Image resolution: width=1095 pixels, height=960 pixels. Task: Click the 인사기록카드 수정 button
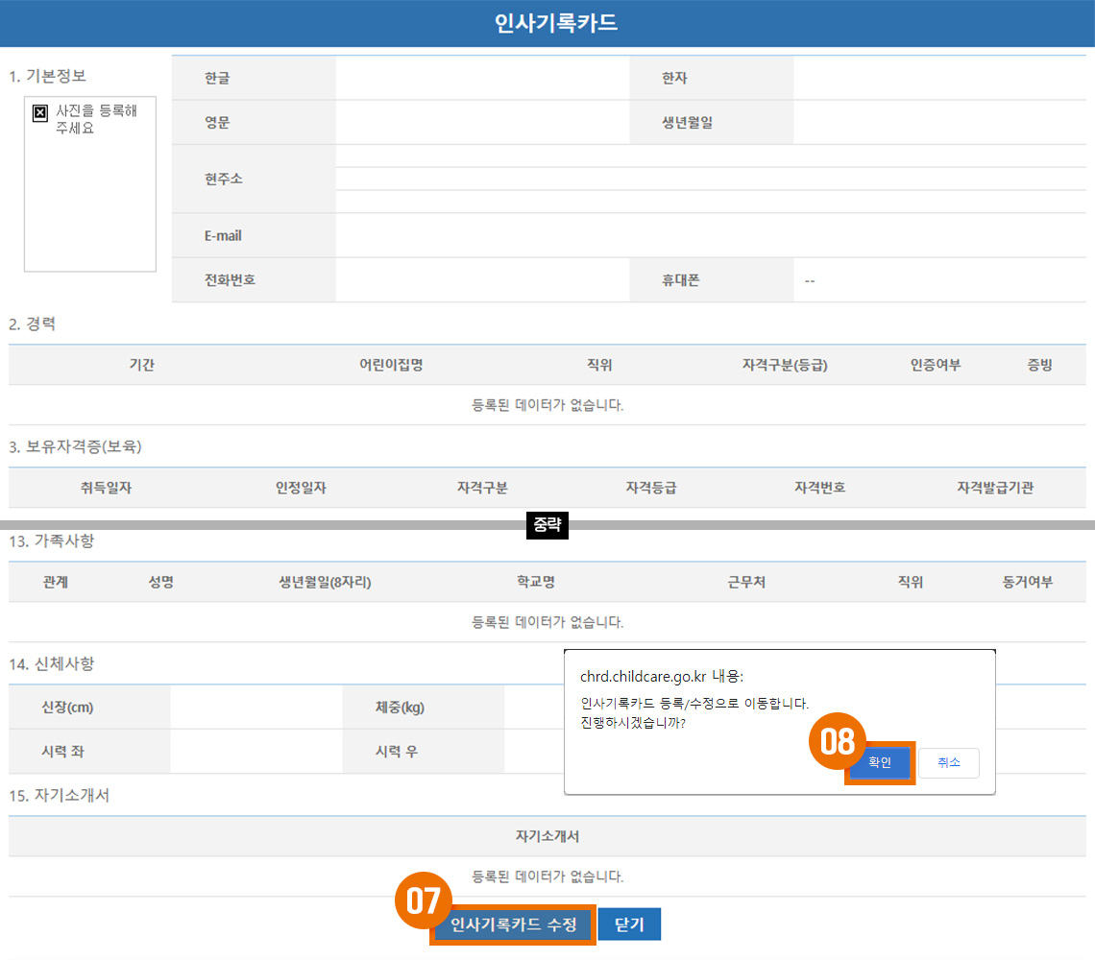pyautogui.click(x=513, y=925)
